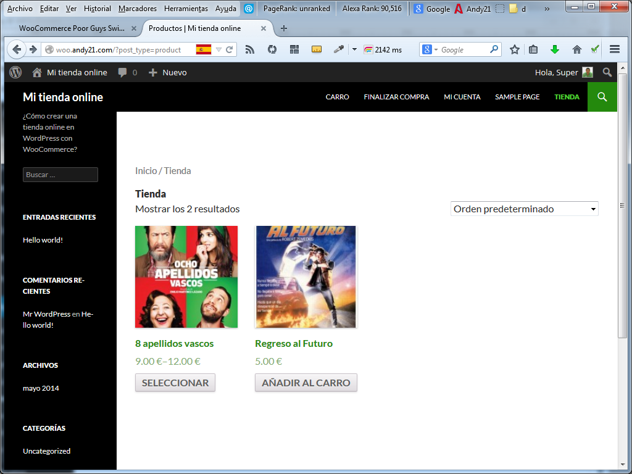Click the magnifier in browser search box

494,49
